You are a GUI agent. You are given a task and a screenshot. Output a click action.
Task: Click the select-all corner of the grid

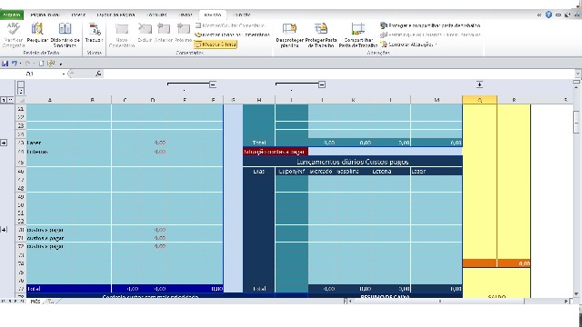tap(22, 100)
